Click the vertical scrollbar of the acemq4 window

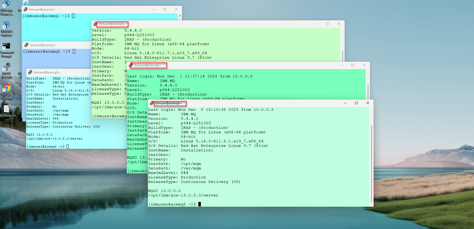click(342, 56)
